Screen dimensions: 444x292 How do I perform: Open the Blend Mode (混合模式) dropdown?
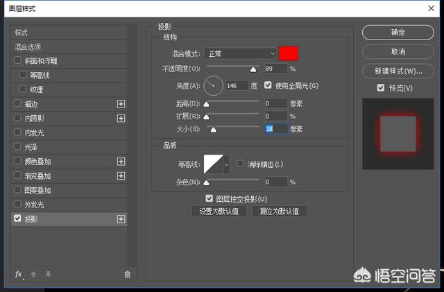(x=240, y=53)
